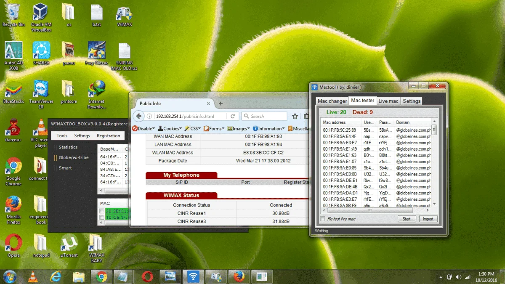The height and width of the screenshot is (284, 505).
Task: Sort by the Mac address column header
Action: point(341,122)
